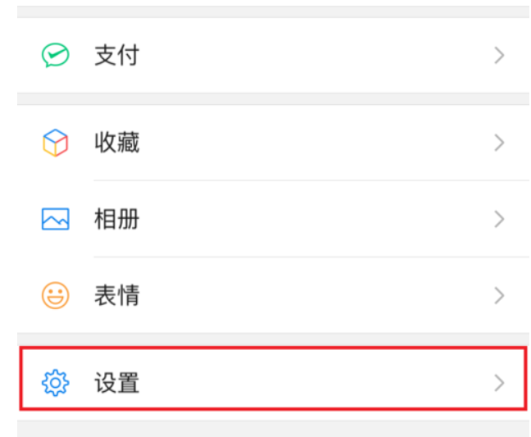This screenshot has width=531, height=437.
Task: Click the orange smiley Stickers icon
Action: [56, 295]
